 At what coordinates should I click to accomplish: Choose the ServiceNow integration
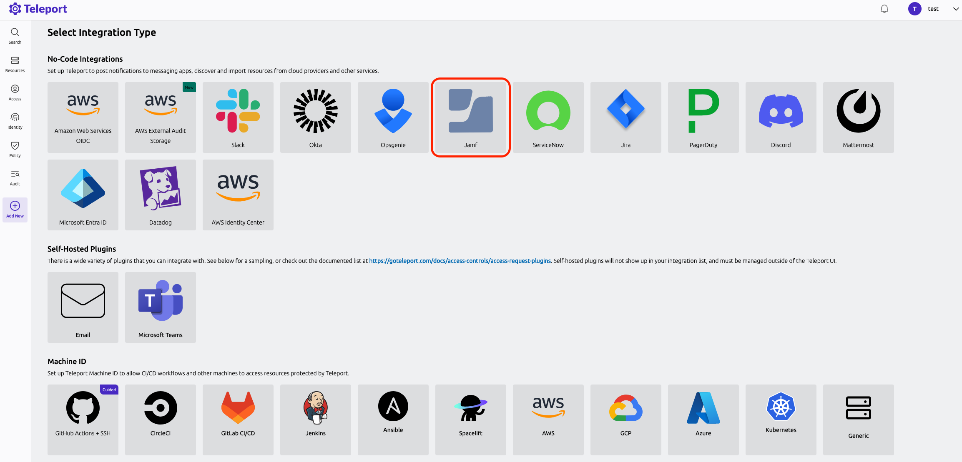[548, 117]
